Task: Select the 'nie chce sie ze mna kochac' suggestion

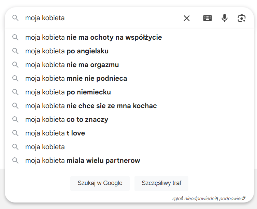Action: coord(91,106)
